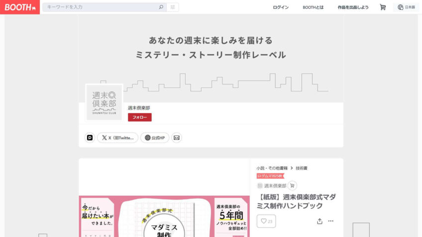
Task: Toggle the red フォロー follow button
Action: click(139, 117)
